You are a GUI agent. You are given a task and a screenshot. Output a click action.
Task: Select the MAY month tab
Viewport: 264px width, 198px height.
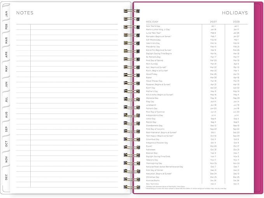(6, 69)
